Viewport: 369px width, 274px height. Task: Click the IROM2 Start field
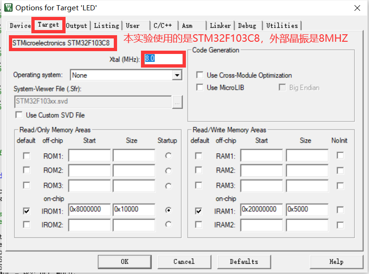point(89,225)
